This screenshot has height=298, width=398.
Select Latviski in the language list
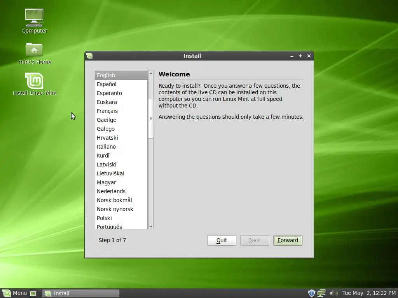(x=121, y=165)
